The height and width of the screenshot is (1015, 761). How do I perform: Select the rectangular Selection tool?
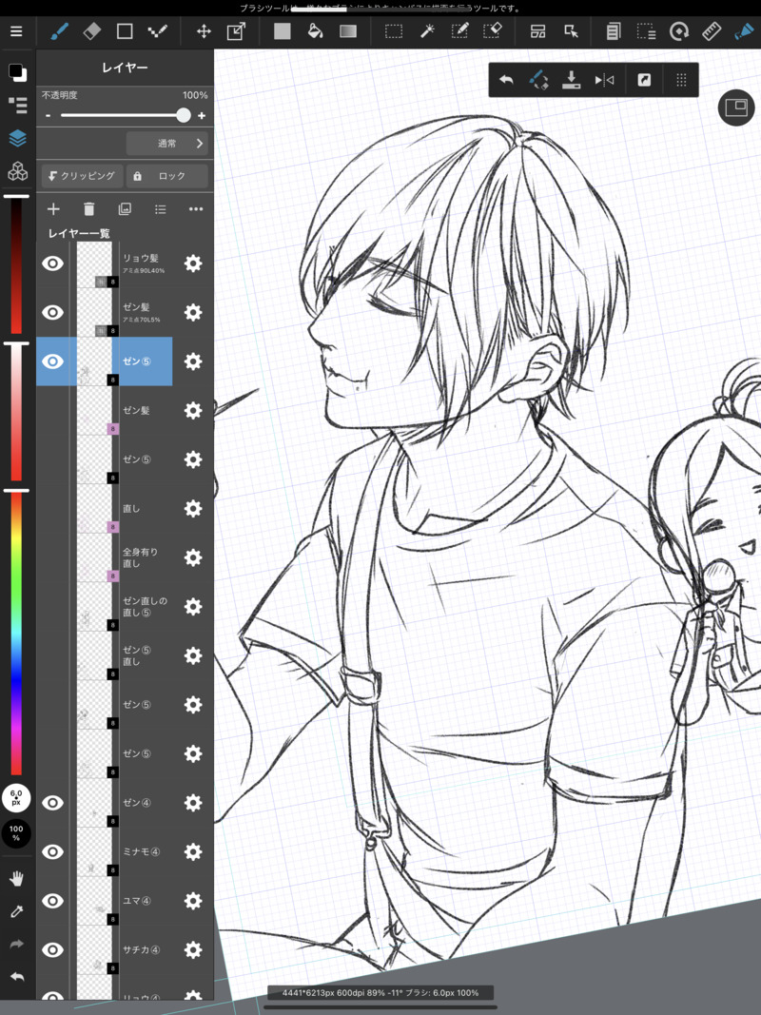coord(394,31)
